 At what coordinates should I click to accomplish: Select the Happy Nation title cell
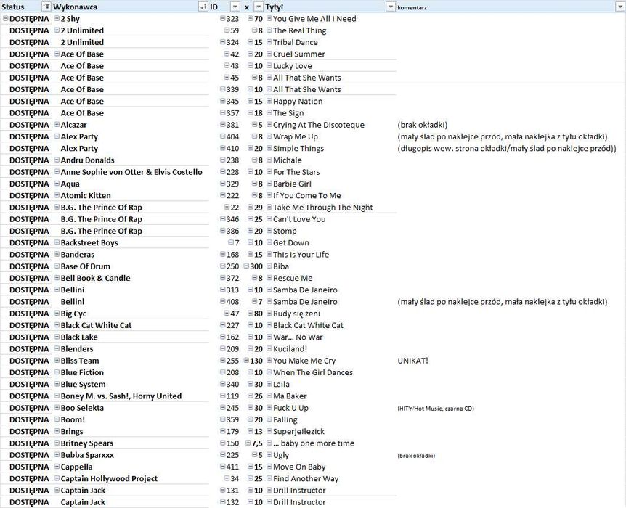298,102
